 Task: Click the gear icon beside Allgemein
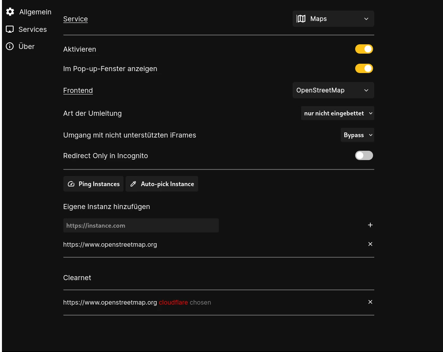[x=10, y=12]
